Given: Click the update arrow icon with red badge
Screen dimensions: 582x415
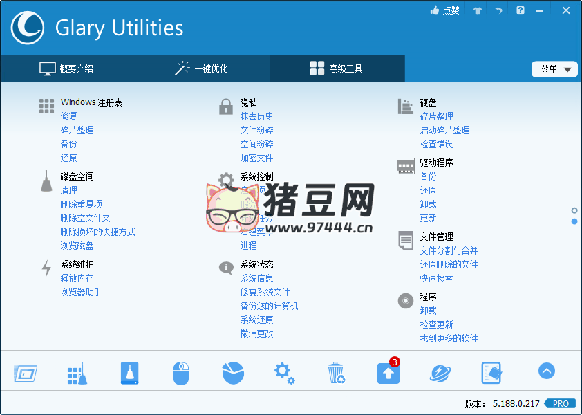Looking at the screenshot, I should (388, 373).
